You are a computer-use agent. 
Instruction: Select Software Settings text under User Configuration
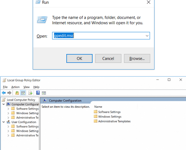pos(27,127)
